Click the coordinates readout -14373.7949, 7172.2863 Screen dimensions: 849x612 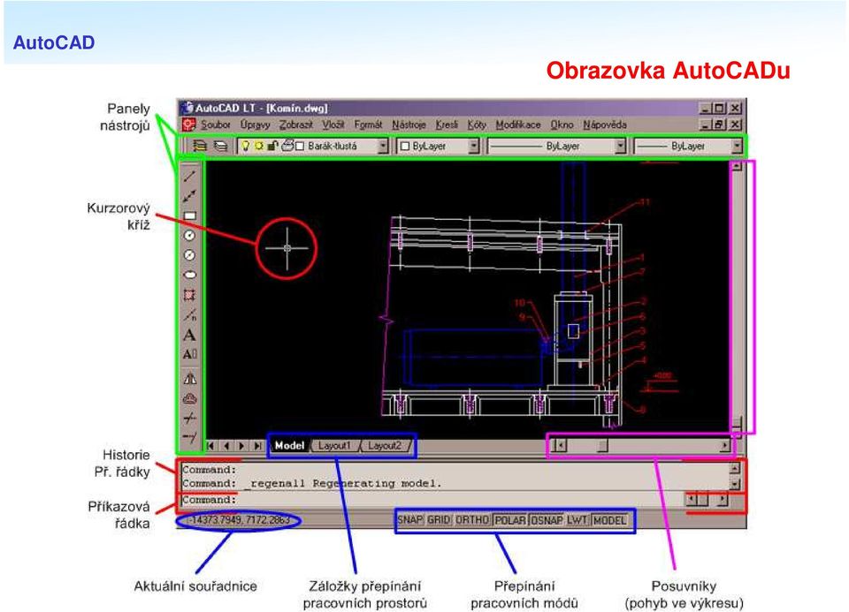(x=238, y=520)
